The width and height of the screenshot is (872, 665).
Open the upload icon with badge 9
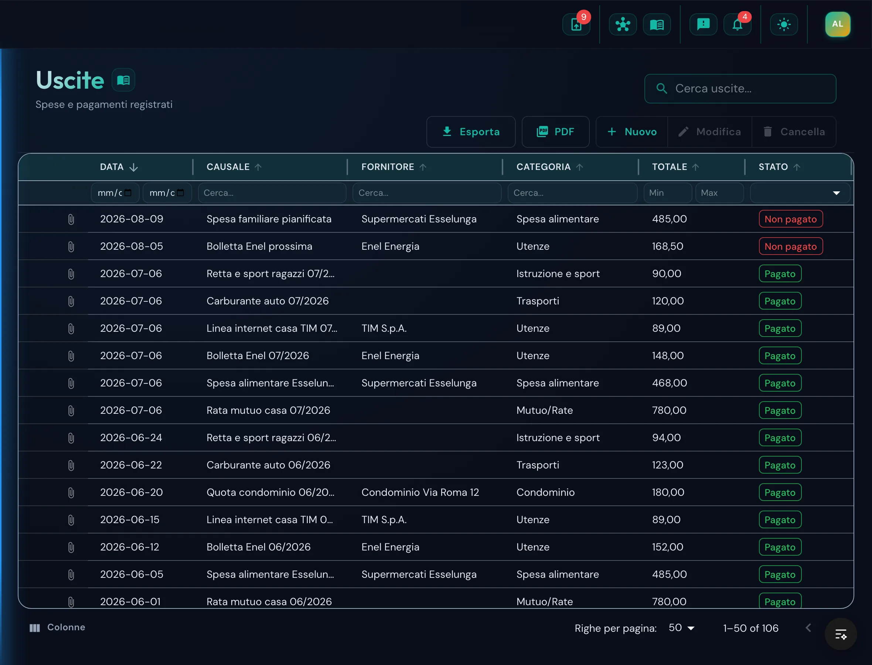coord(576,24)
